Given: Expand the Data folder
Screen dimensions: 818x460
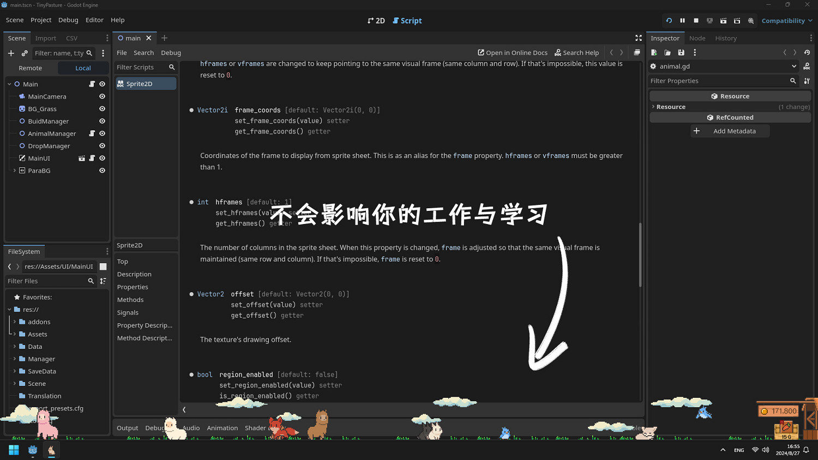Looking at the screenshot, I should tap(14, 347).
